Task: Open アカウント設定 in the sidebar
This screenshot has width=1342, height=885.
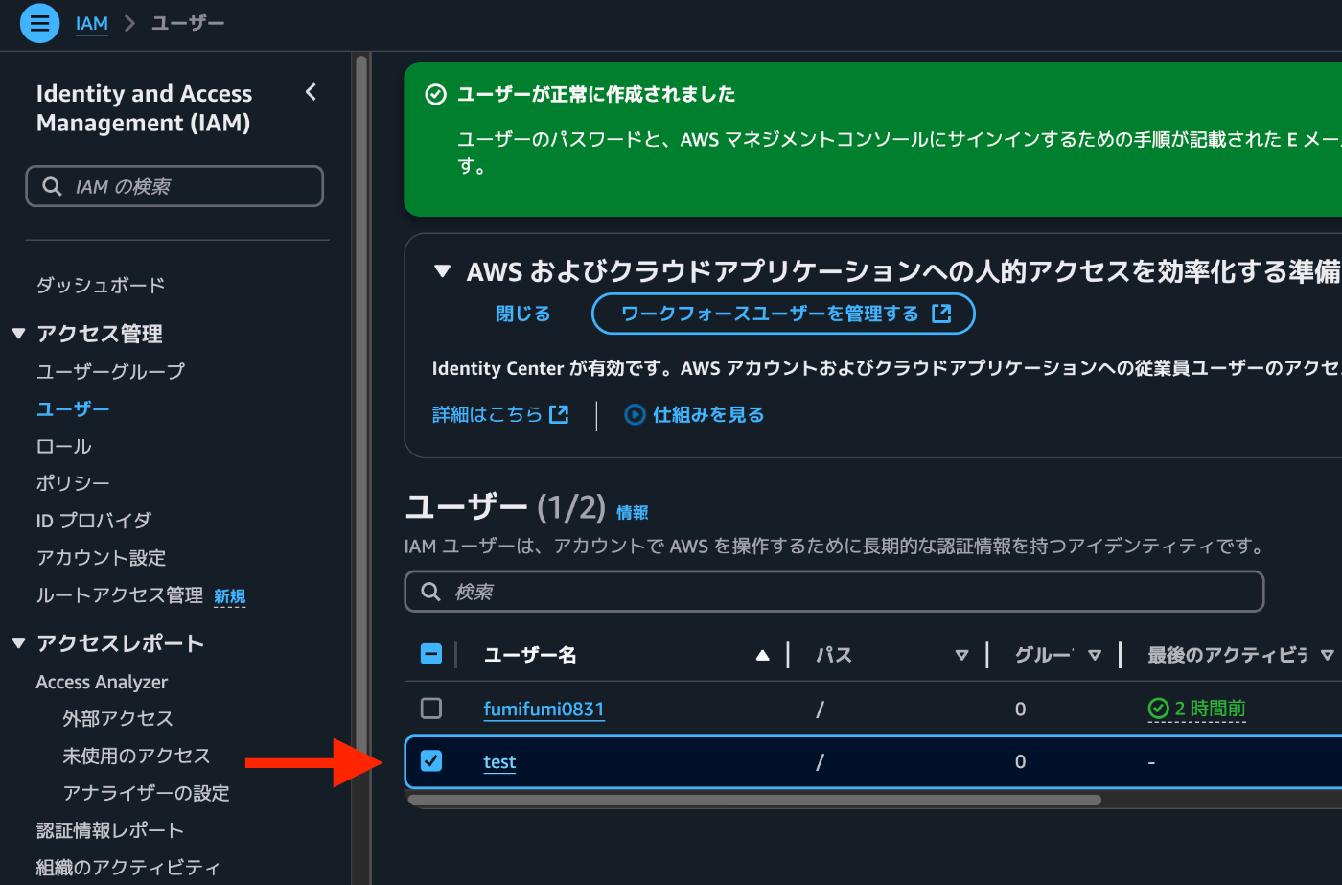Action: pos(101,558)
